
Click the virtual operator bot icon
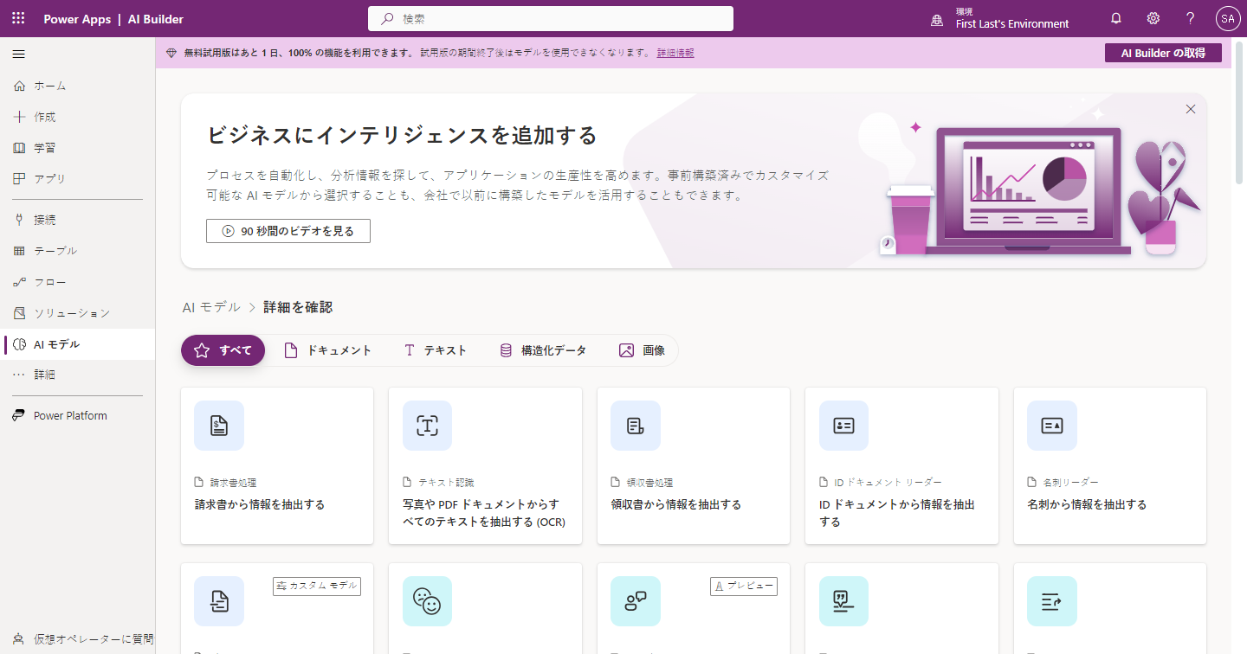tap(20, 639)
